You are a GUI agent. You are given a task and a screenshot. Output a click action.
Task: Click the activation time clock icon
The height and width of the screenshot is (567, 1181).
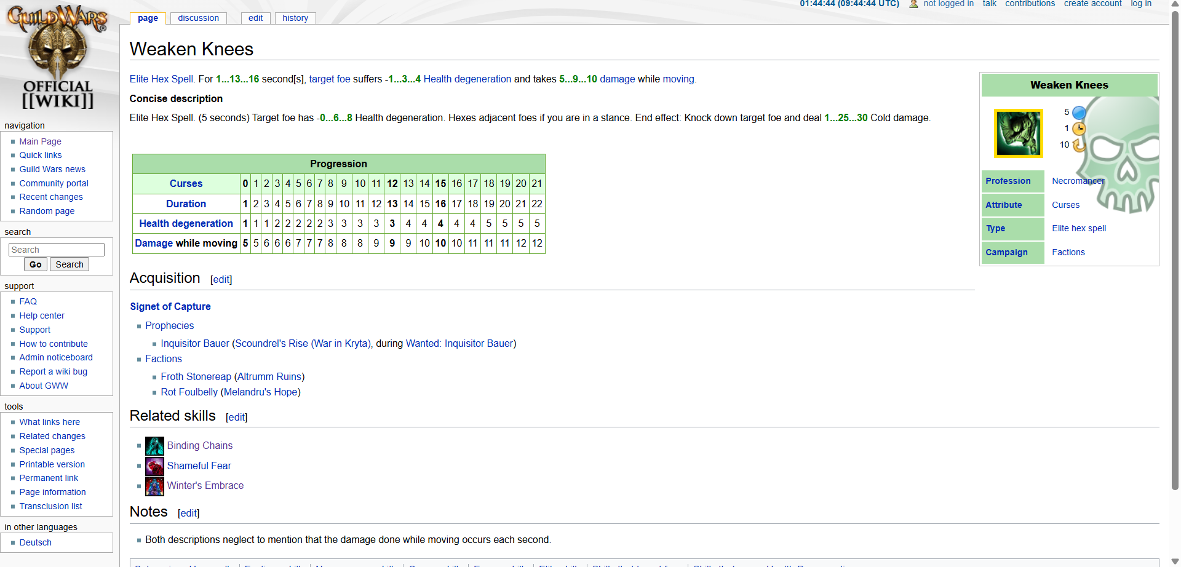point(1079,129)
